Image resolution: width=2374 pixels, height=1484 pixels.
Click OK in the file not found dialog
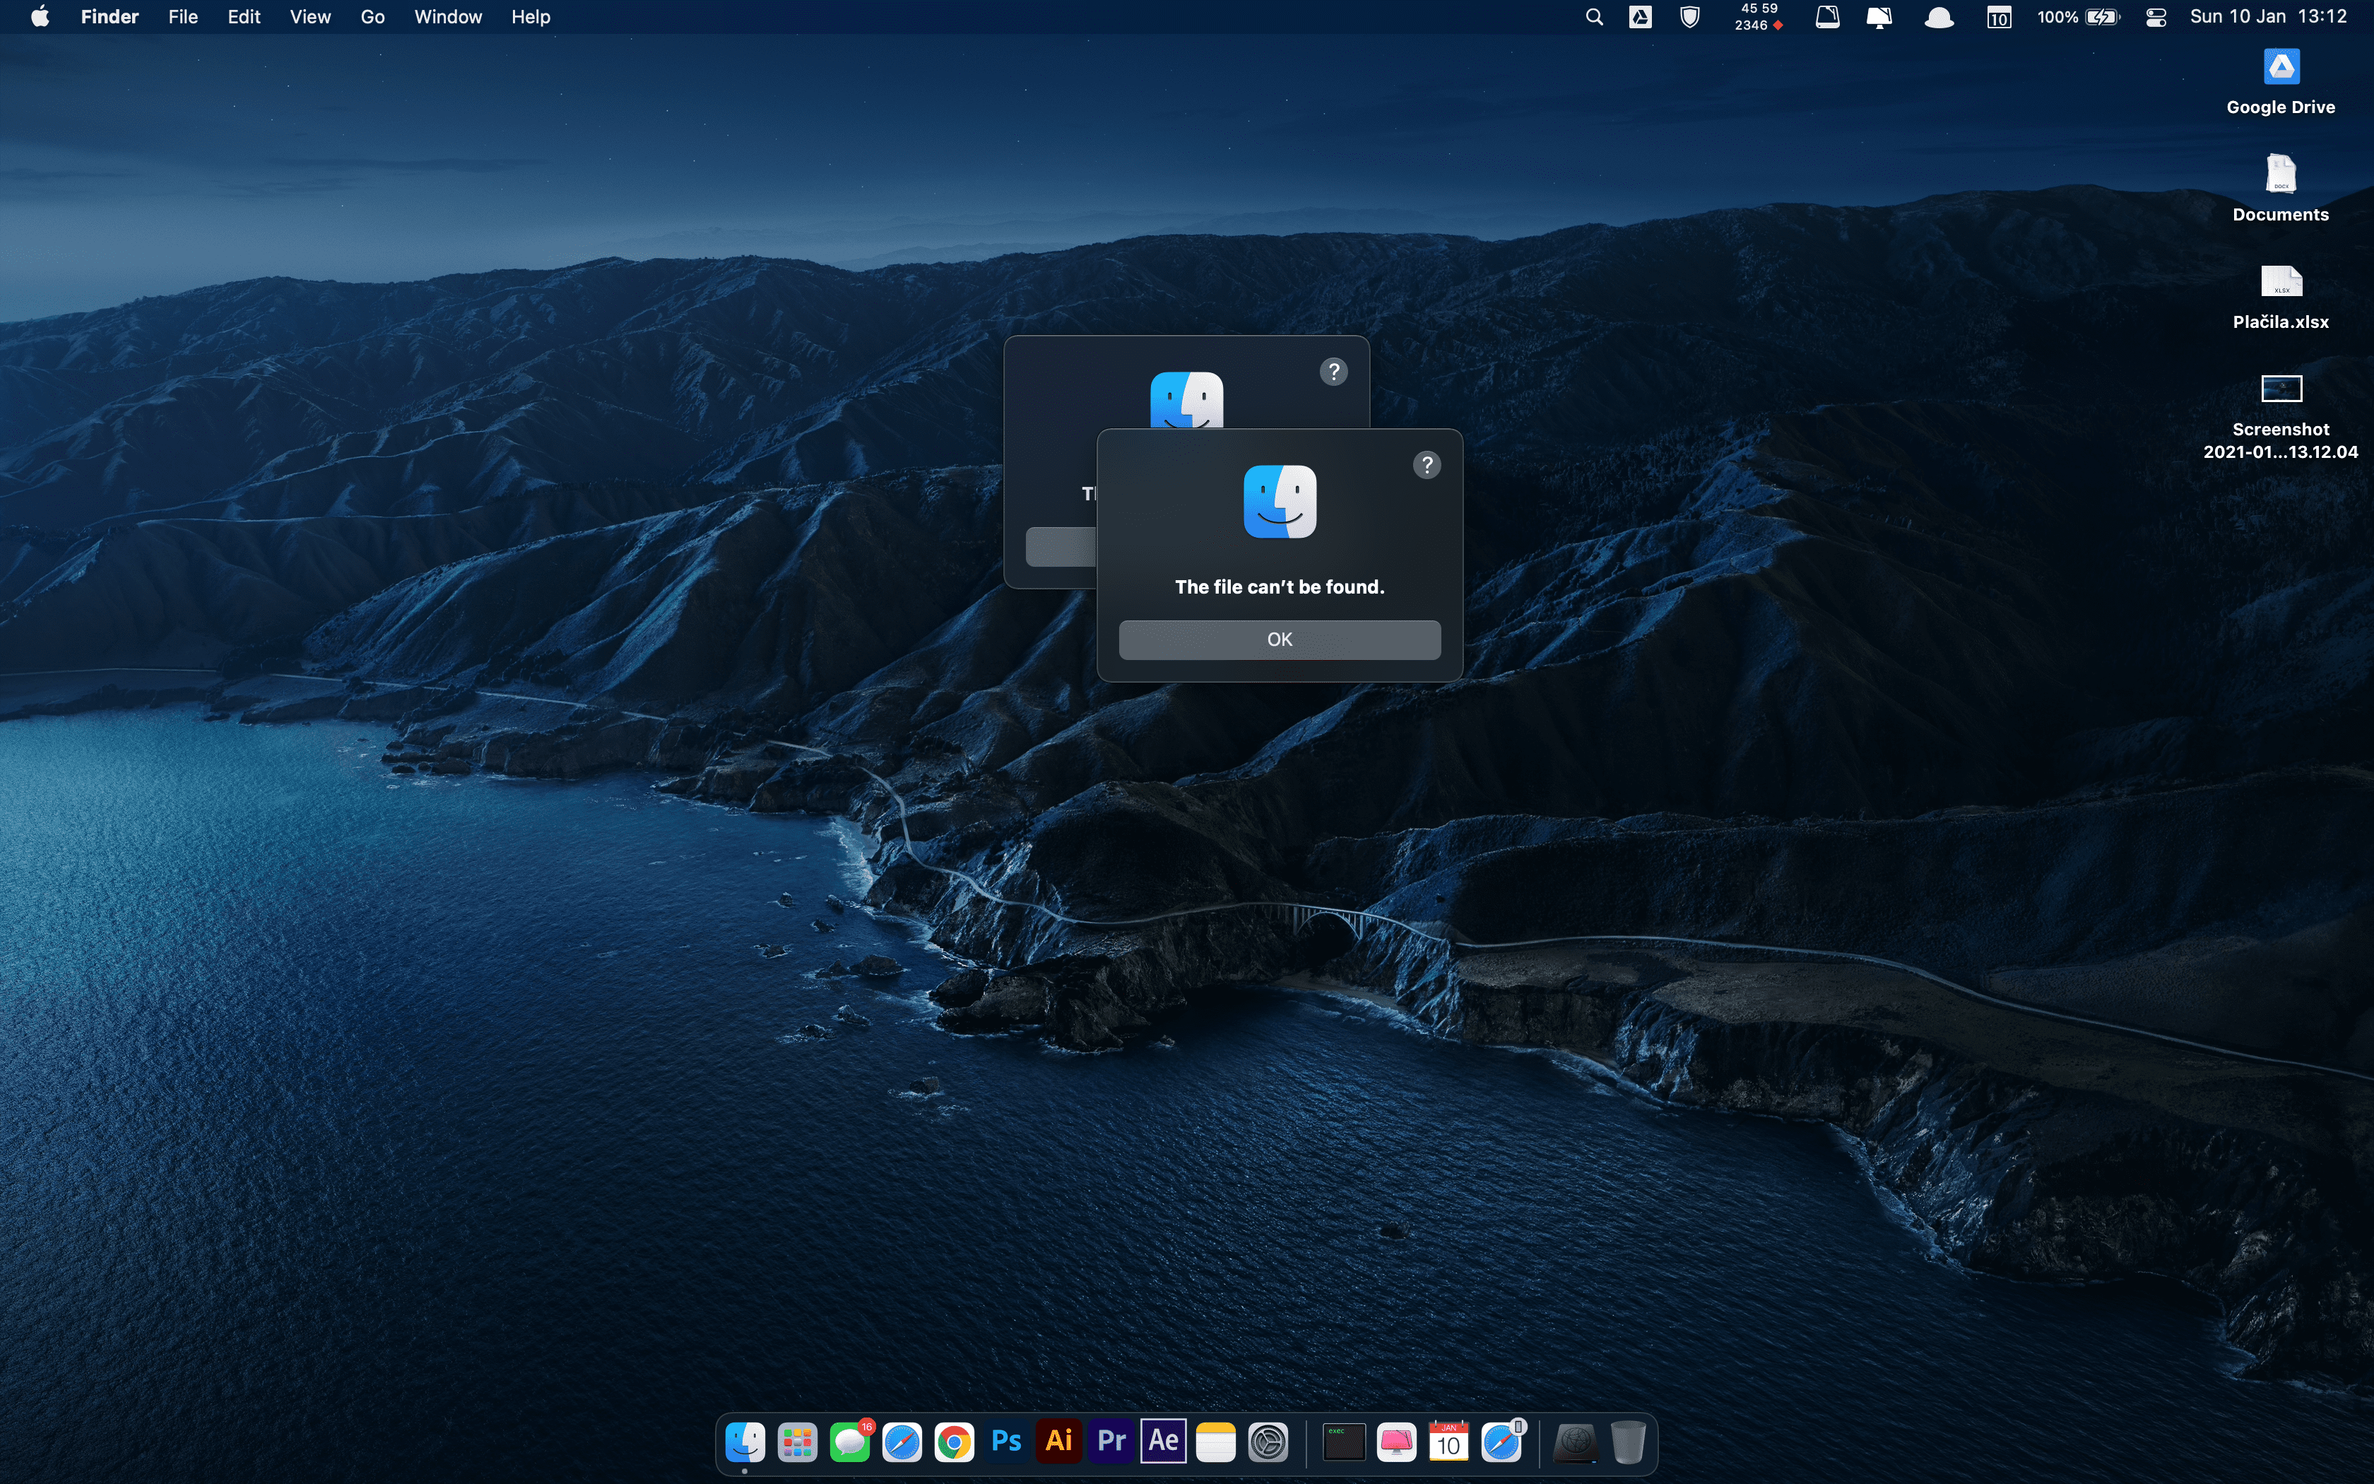(x=1280, y=639)
